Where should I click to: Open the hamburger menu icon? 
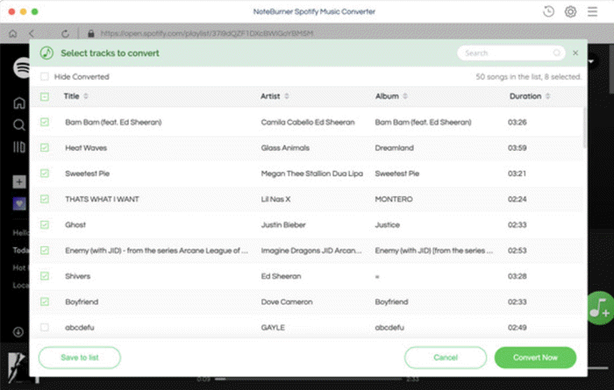[x=592, y=11]
